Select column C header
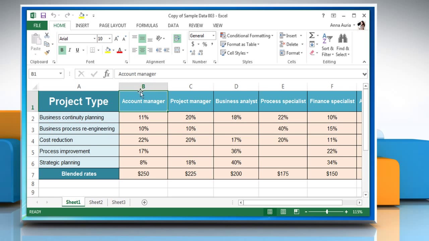 click(x=190, y=86)
